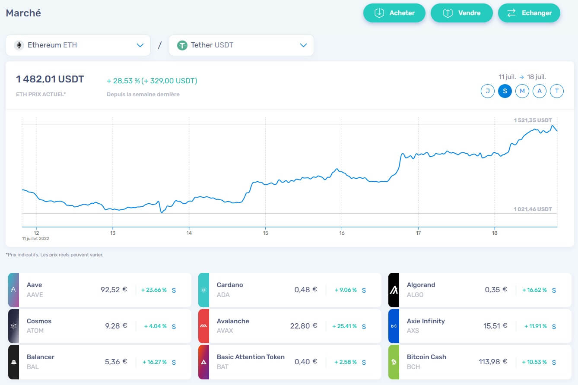Click the Vendre button

(x=461, y=13)
